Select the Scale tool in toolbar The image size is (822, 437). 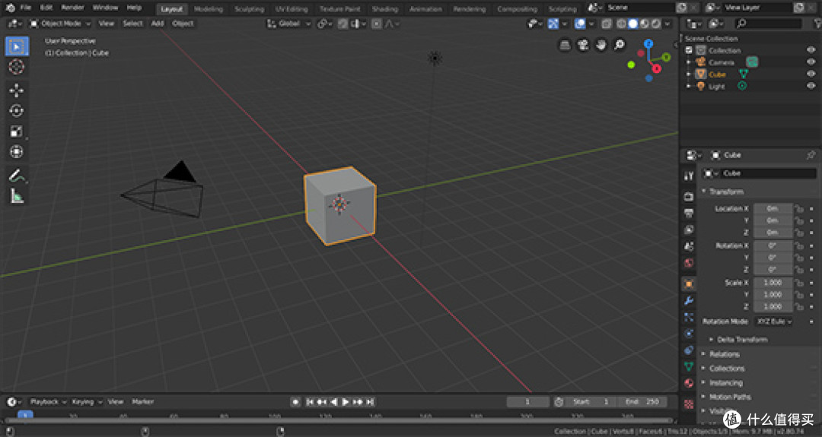coord(16,131)
